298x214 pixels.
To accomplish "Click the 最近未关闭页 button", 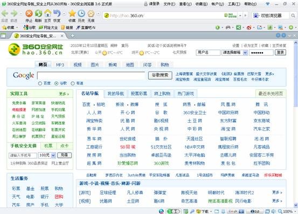I will tap(271, 94).
